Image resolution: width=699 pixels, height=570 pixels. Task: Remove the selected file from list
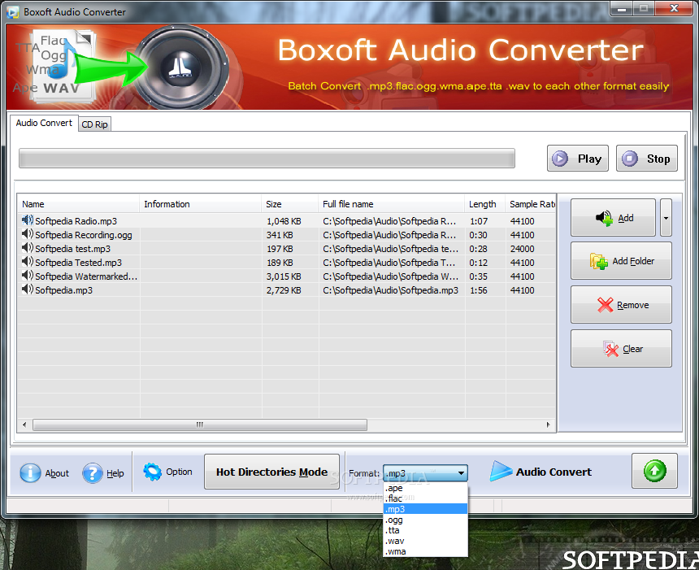[x=621, y=305]
